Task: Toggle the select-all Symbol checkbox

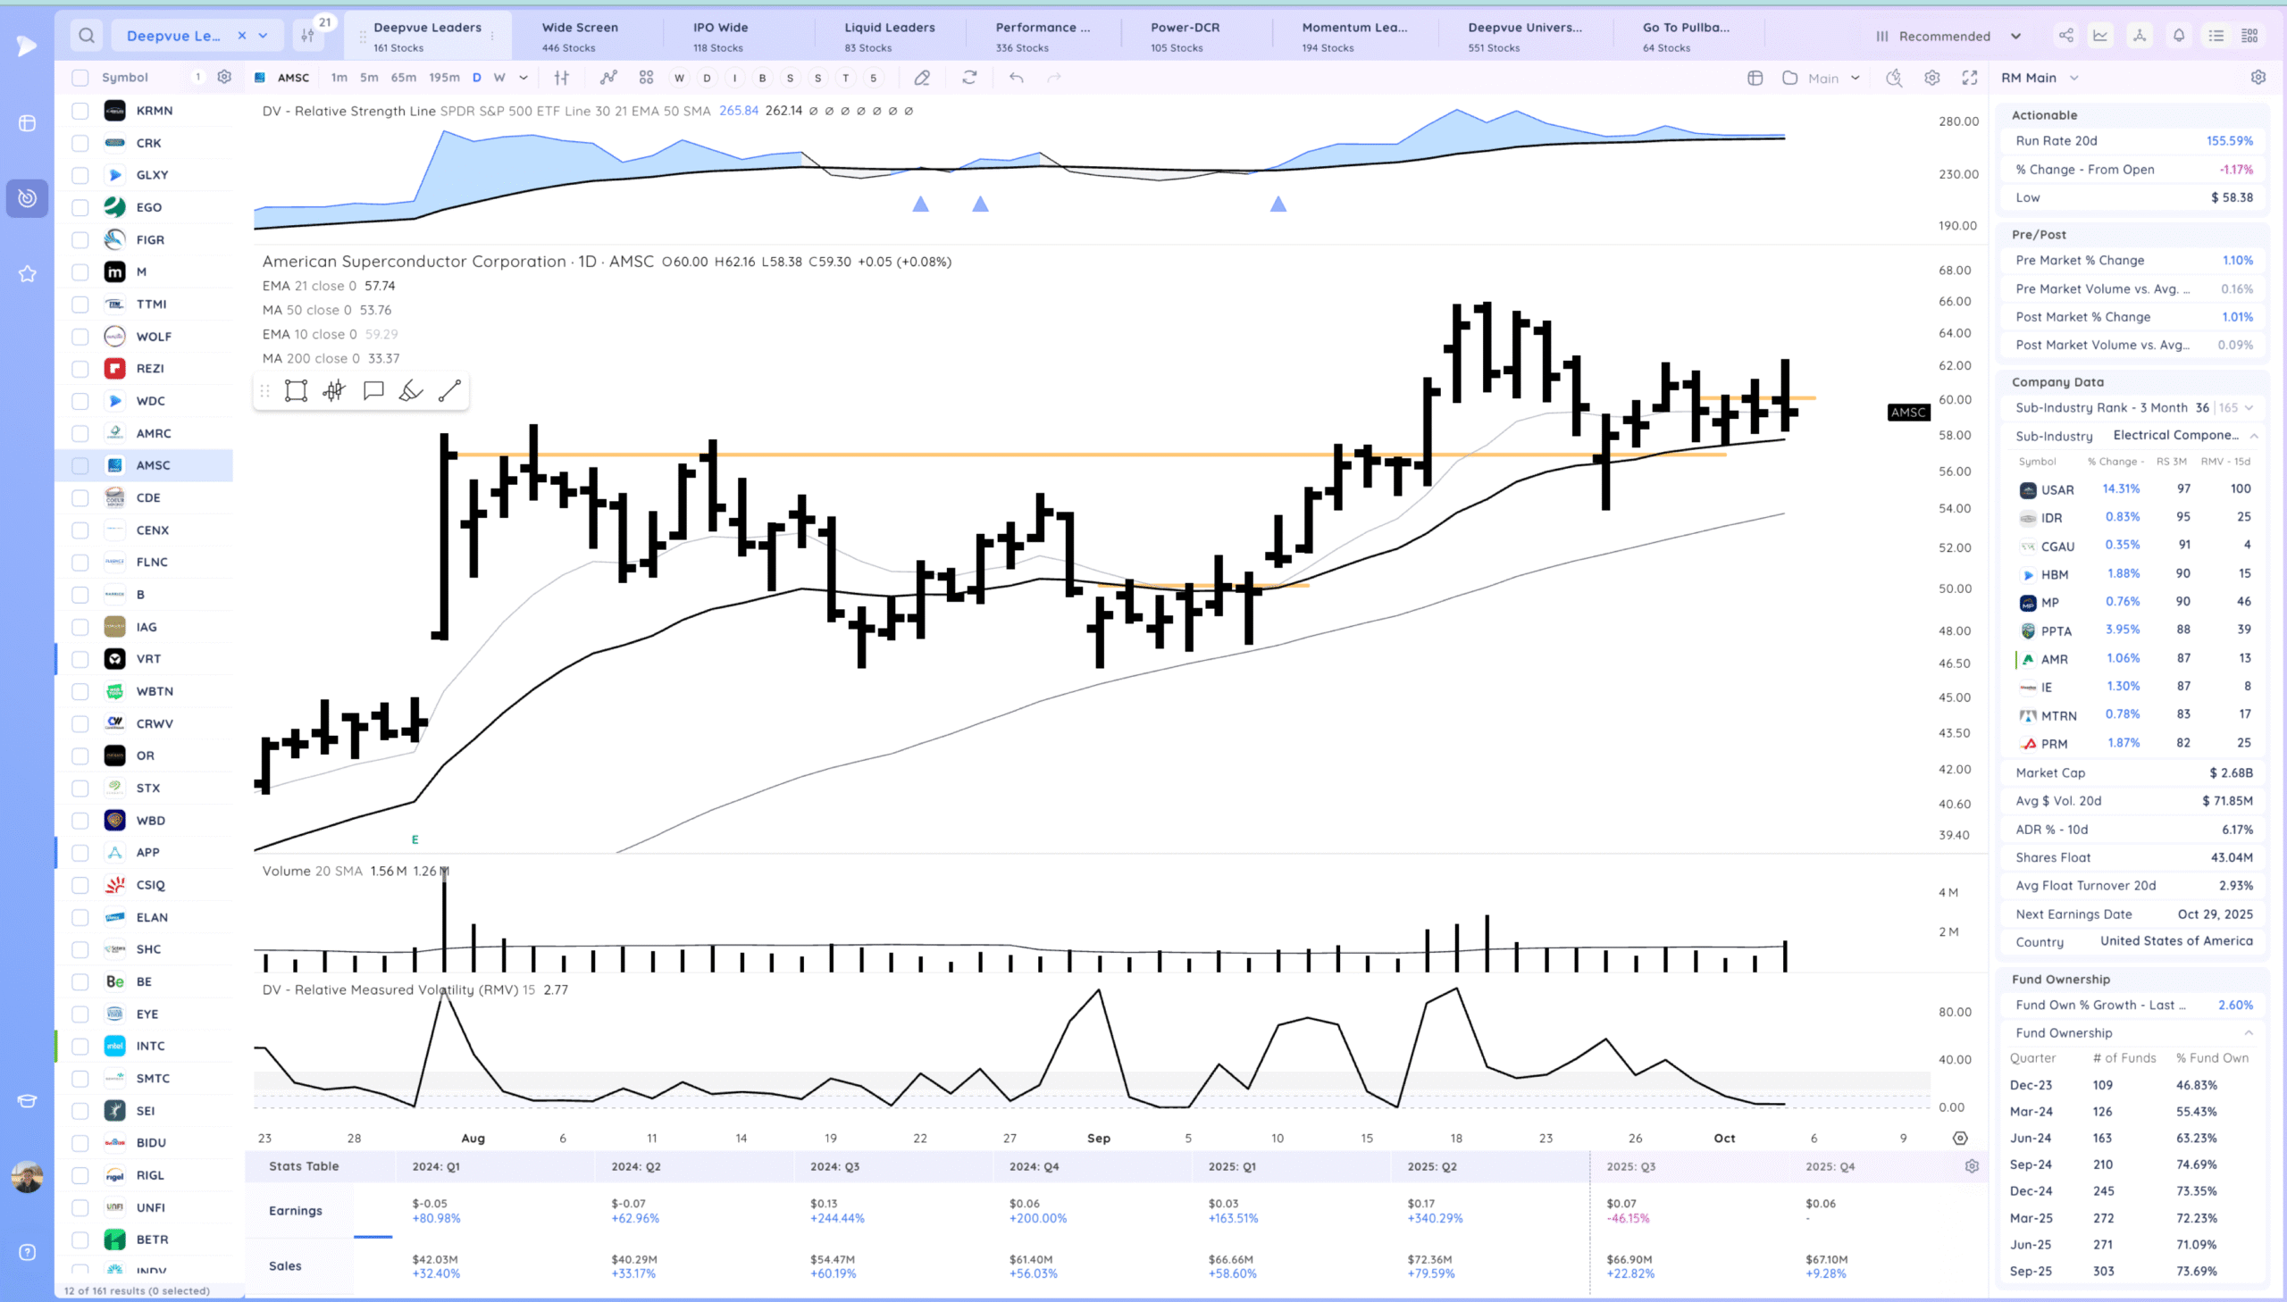Action: click(80, 78)
